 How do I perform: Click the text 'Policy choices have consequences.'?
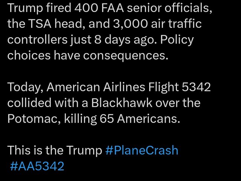tap(101, 47)
